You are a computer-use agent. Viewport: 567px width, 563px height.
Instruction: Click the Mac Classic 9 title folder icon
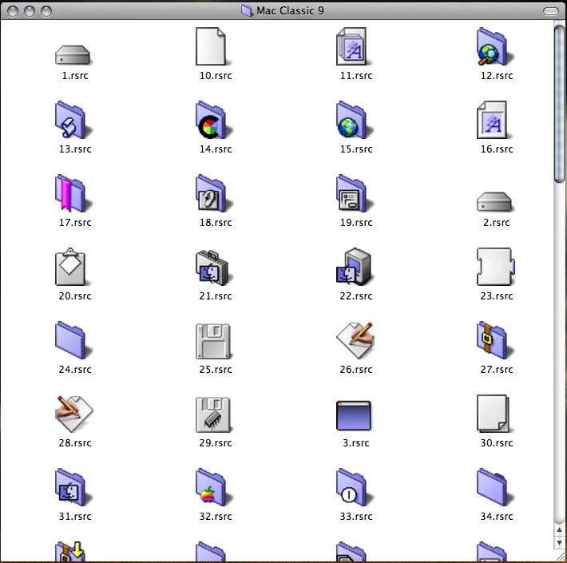[x=247, y=10]
